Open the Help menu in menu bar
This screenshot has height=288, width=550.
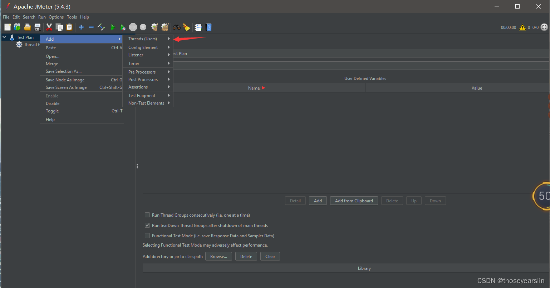[84, 17]
